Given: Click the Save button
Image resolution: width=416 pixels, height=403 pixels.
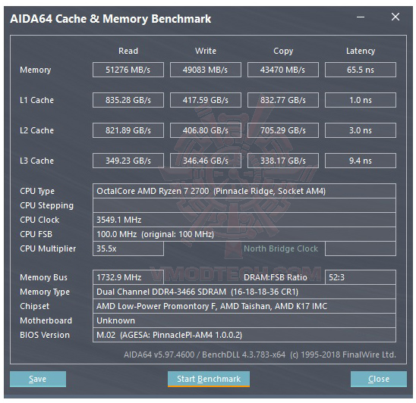Looking at the screenshot, I should pyautogui.click(x=38, y=379).
